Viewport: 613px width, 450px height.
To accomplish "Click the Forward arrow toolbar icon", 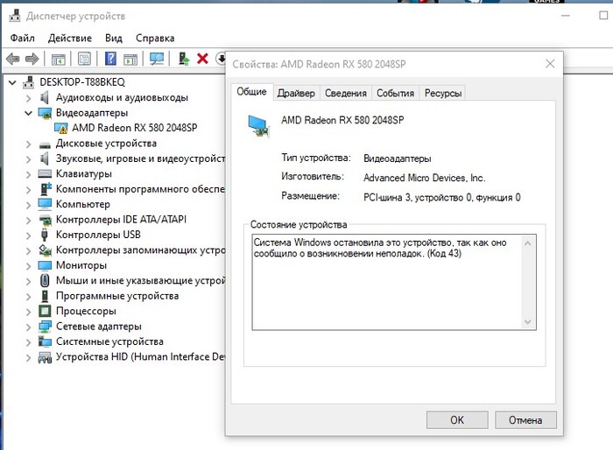I will point(32,59).
